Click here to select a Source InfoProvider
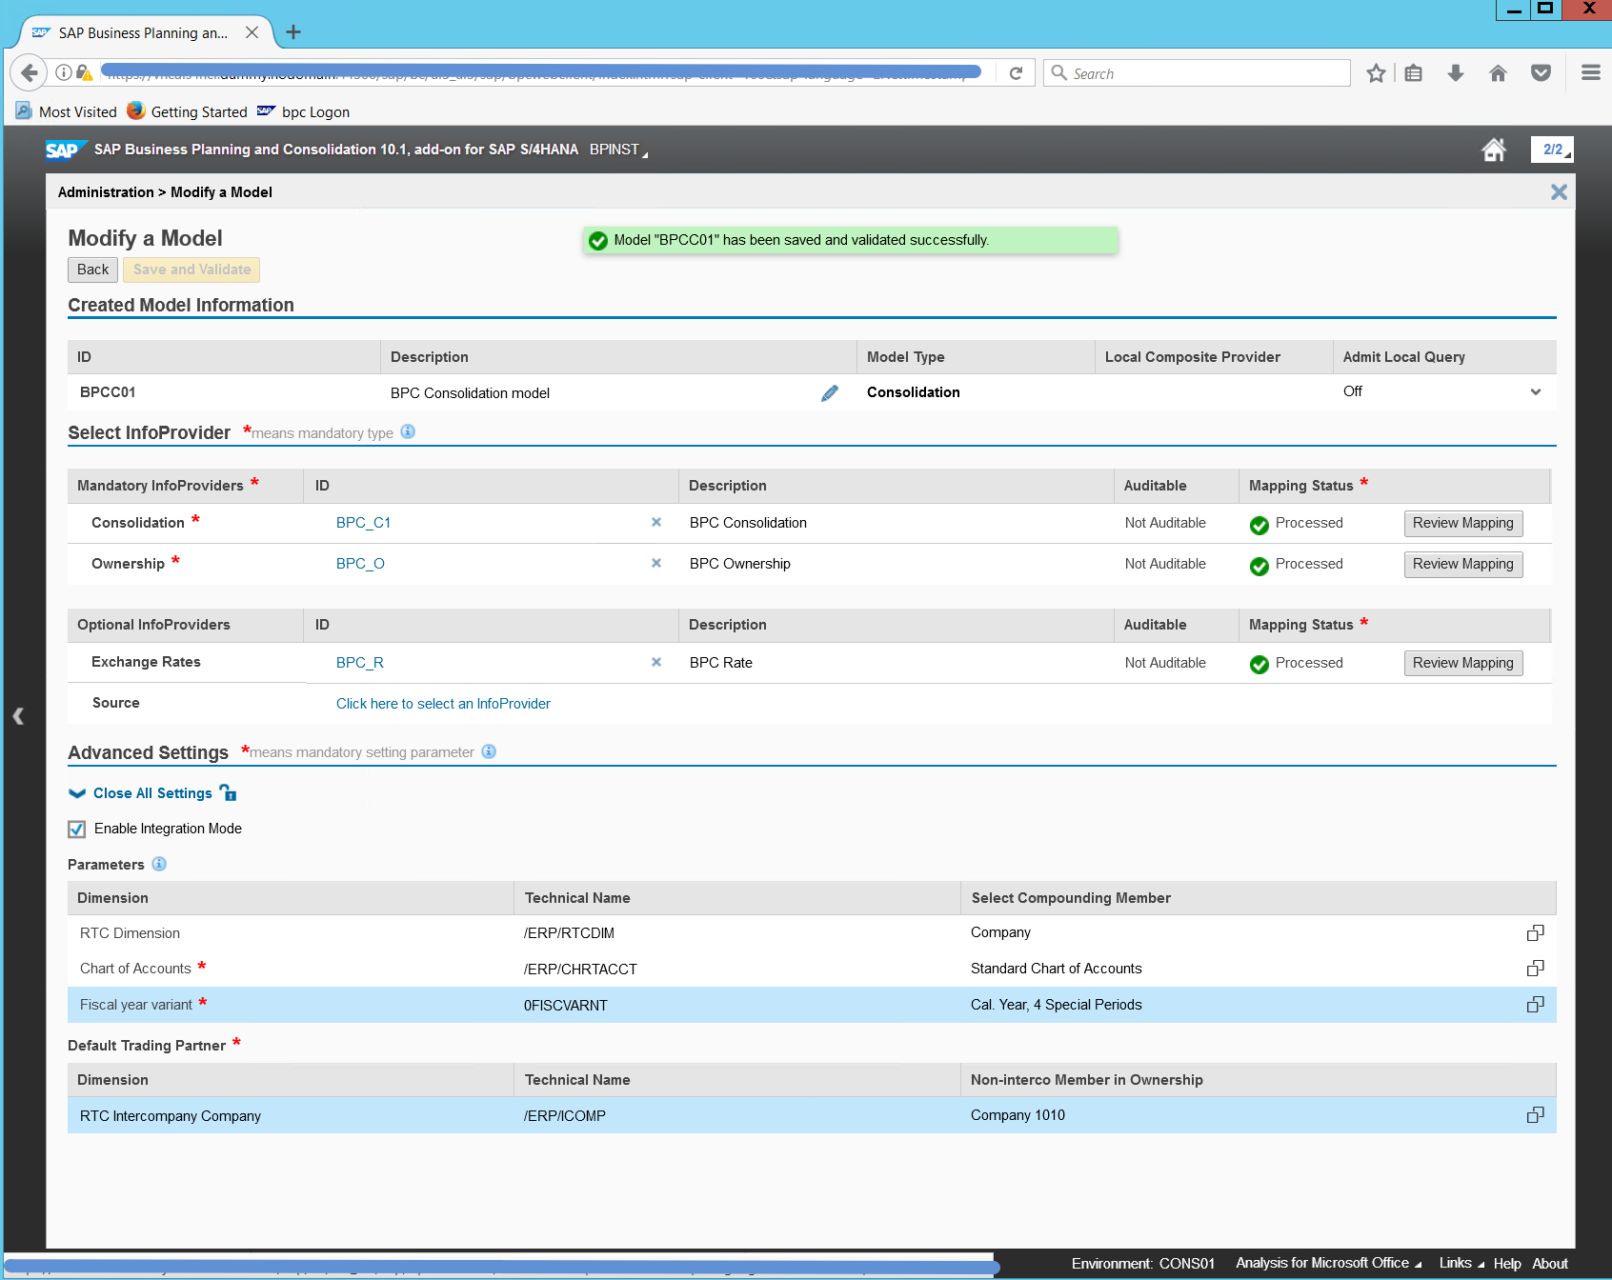Screen dimensions: 1612x1280 [443, 704]
